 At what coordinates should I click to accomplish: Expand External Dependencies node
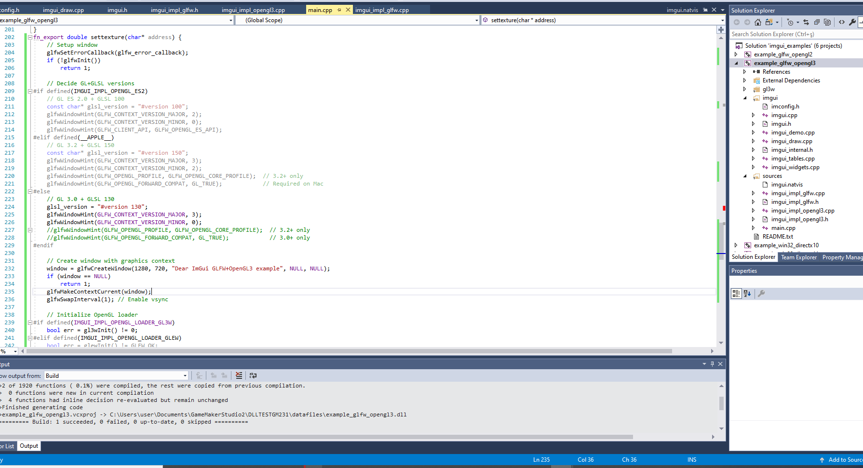(x=745, y=80)
